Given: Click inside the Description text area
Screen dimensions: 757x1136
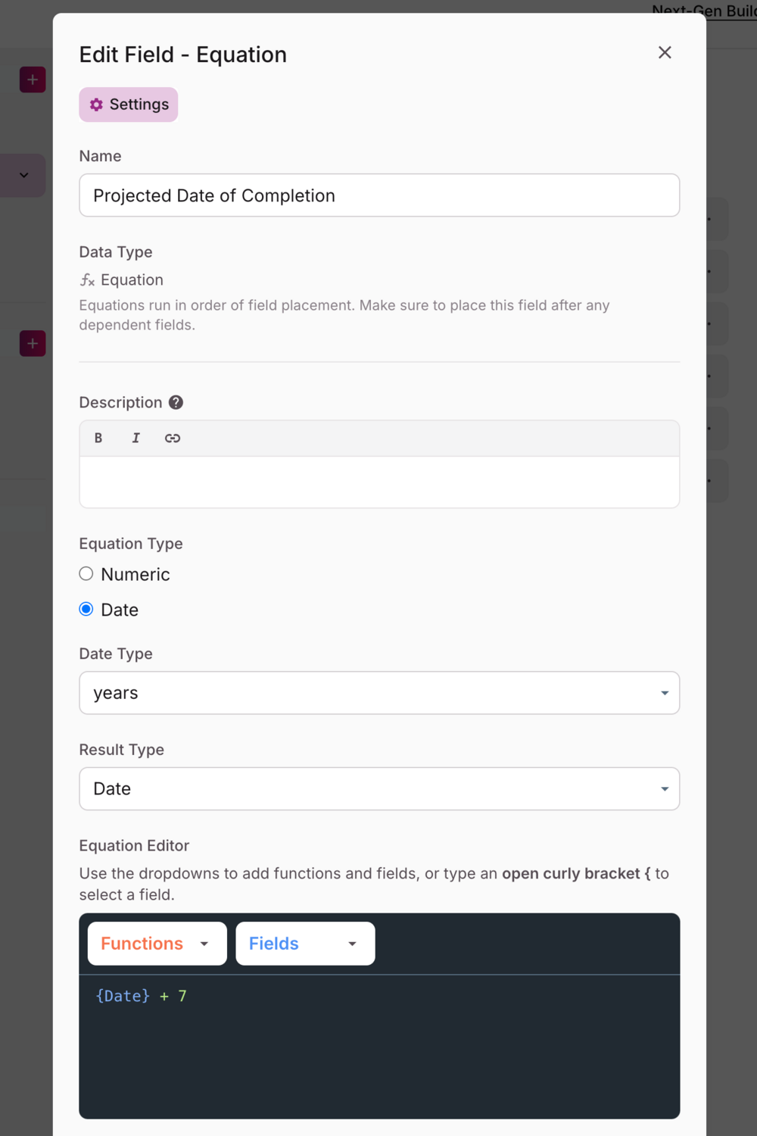Looking at the screenshot, I should 379,482.
